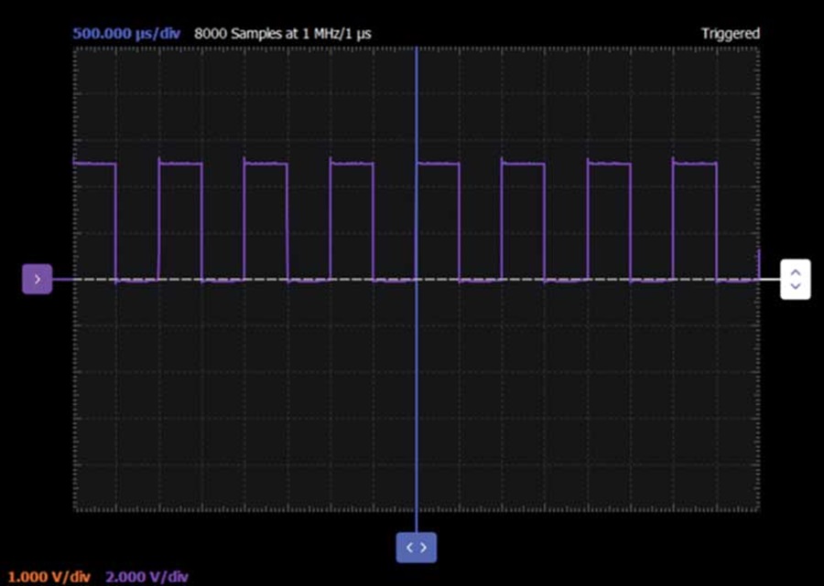Click the up chevron on trigger handle
Viewport: 824px width, 586px height.
[x=796, y=272]
